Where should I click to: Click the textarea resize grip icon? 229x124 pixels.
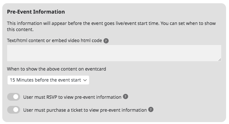click(x=220, y=60)
